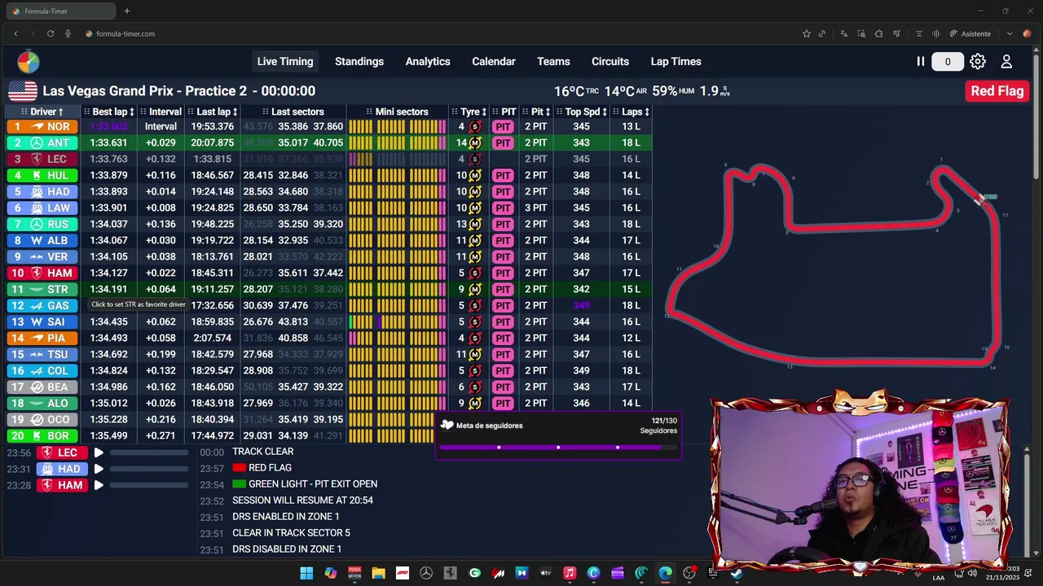
Task: Sort by the Interval column header
Action: [161, 112]
